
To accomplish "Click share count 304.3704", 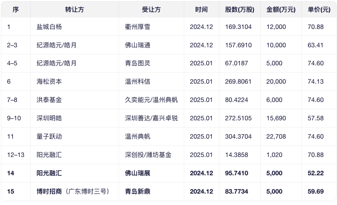I will tap(238, 137).
